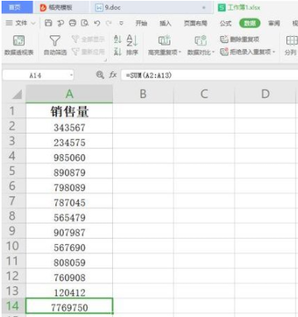Select column B header
Image resolution: width=298 pixels, height=317 pixels.
click(x=143, y=94)
